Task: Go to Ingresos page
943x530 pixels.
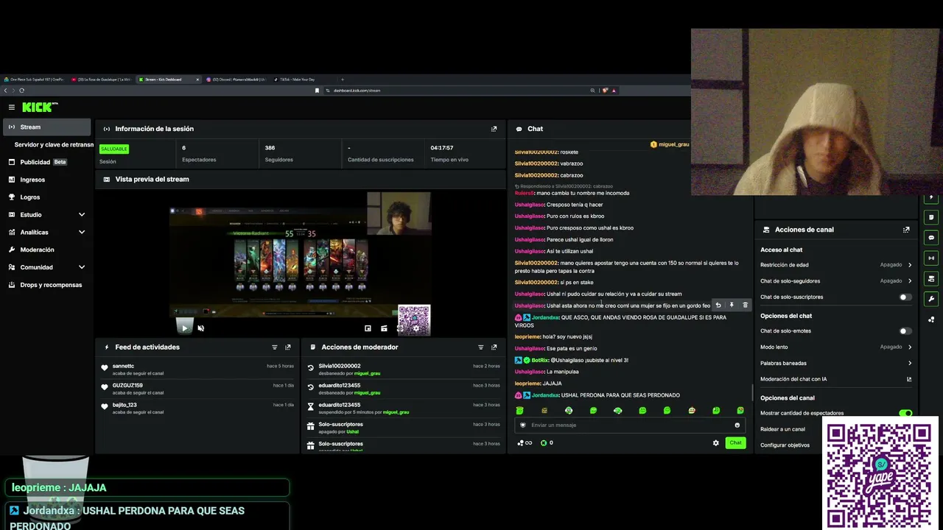Action: [47, 180]
